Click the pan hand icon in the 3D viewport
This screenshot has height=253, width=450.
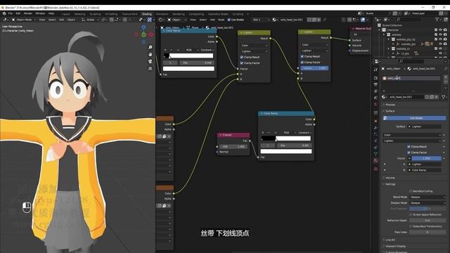point(150,54)
